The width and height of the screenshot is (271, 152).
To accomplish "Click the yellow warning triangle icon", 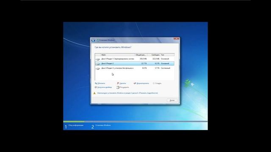I will tap(94, 93).
